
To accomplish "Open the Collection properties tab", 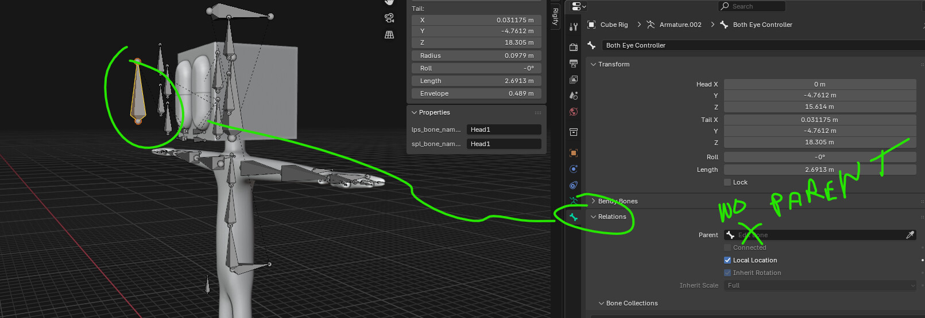I will coord(573,132).
